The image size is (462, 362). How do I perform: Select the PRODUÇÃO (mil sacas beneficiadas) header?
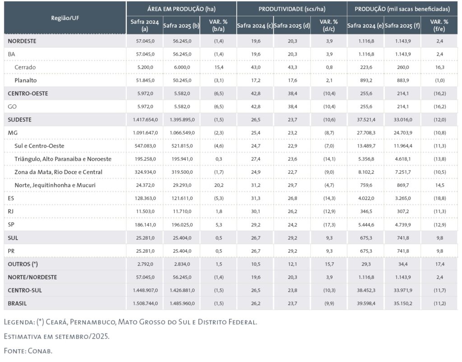click(402, 9)
